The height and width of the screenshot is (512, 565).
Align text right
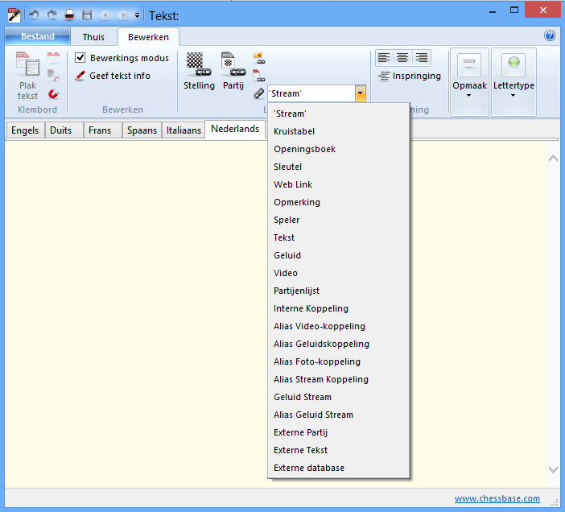click(422, 58)
